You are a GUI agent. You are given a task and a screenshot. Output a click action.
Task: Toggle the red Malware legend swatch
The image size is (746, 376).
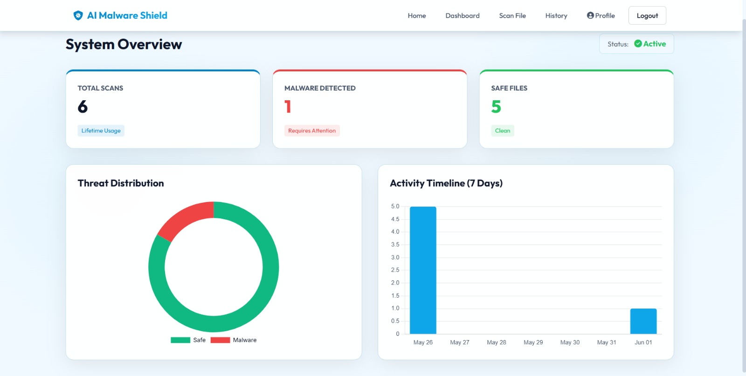point(220,340)
